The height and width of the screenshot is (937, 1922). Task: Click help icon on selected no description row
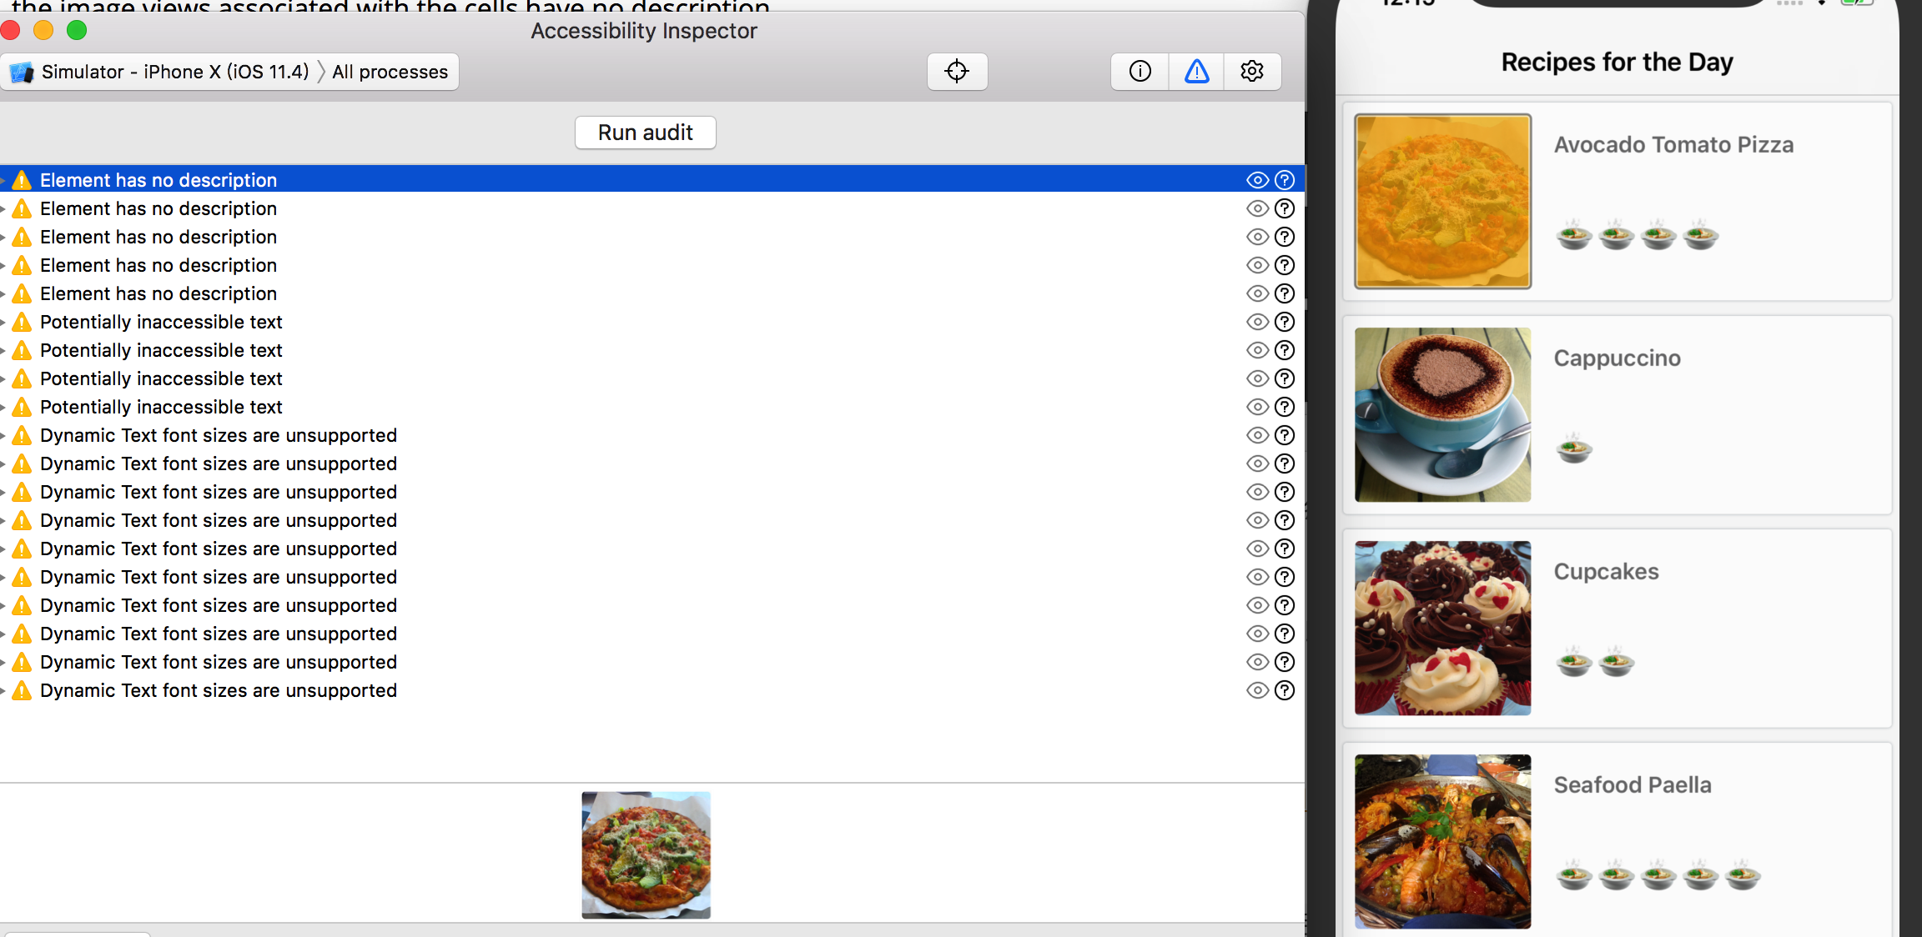(x=1285, y=180)
